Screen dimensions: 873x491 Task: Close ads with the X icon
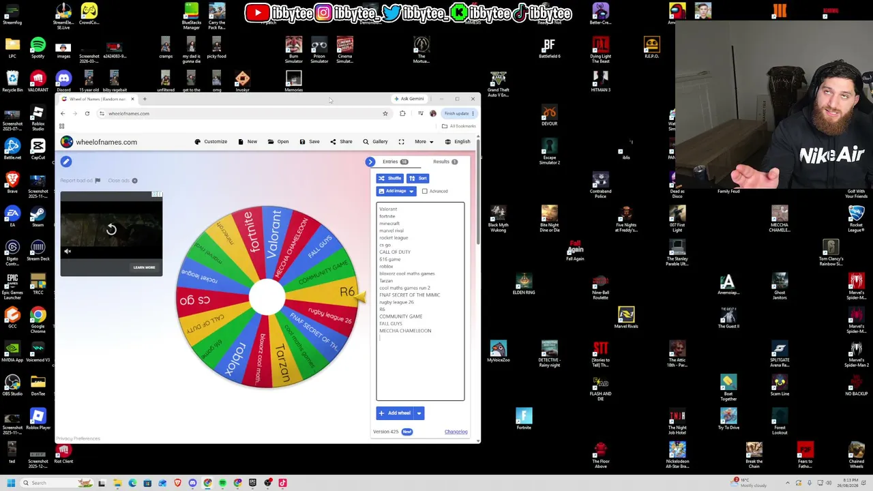(134, 181)
